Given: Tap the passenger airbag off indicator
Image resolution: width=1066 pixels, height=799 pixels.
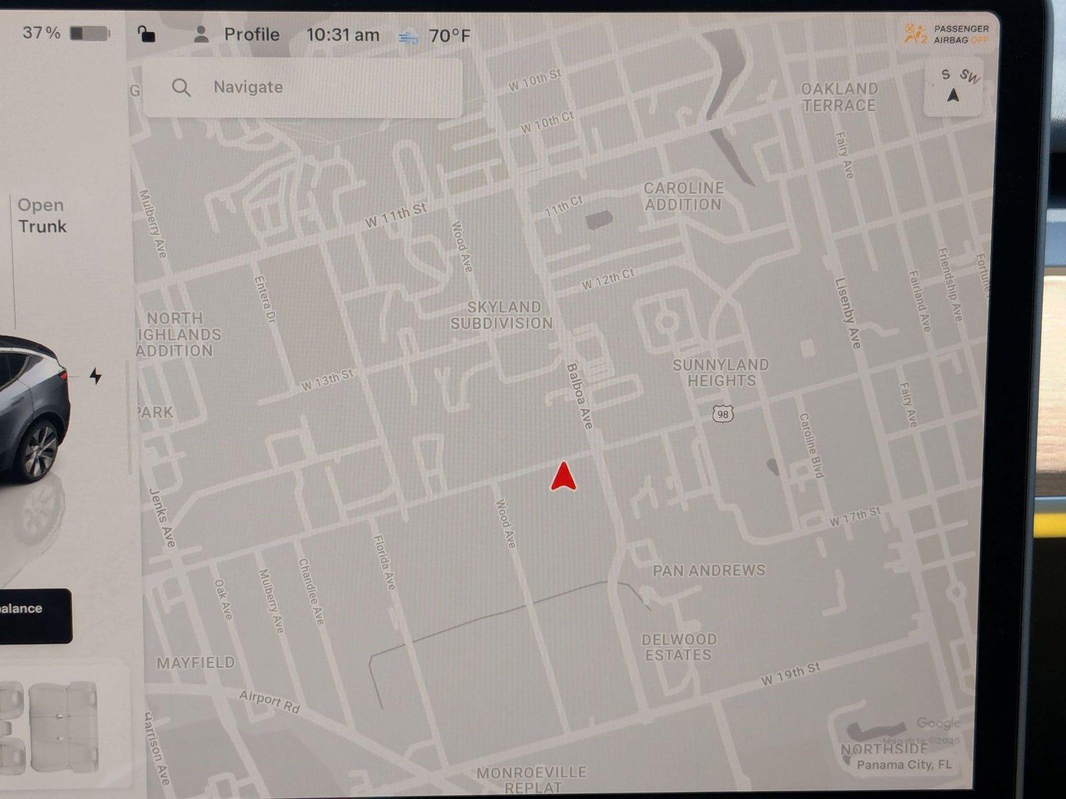Looking at the screenshot, I should tap(946, 34).
